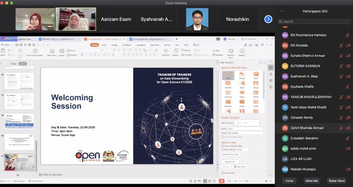
Task: Collapse the ribbon with chevron
Action: pyautogui.click(x=271, y=45)
